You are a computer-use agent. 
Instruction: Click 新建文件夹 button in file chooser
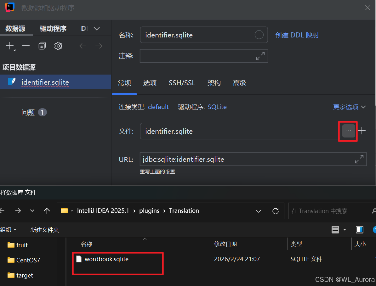point(45,230)
